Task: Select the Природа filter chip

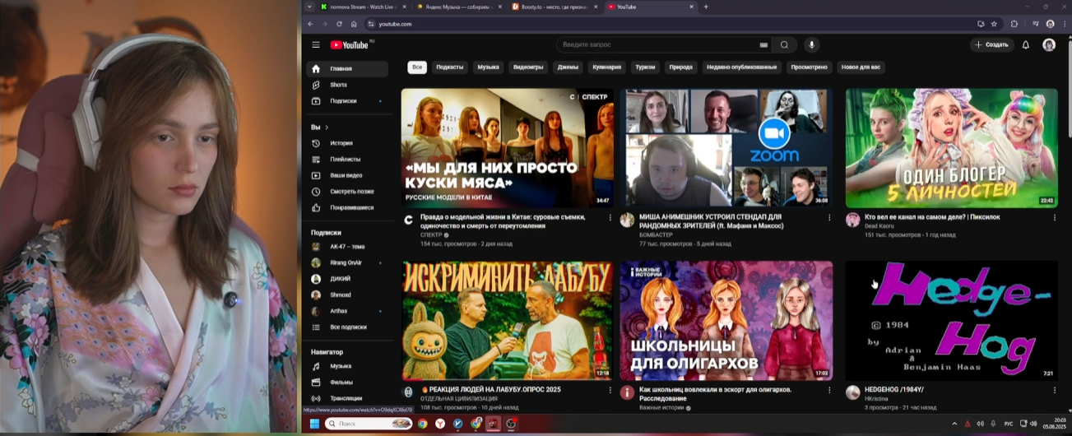Action: click(681, 67)
